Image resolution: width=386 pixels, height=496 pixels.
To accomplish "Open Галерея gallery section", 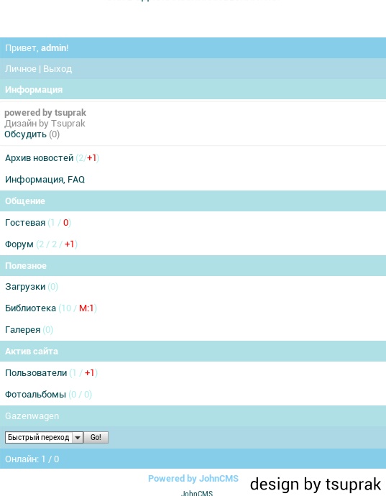I will (23, 330).
